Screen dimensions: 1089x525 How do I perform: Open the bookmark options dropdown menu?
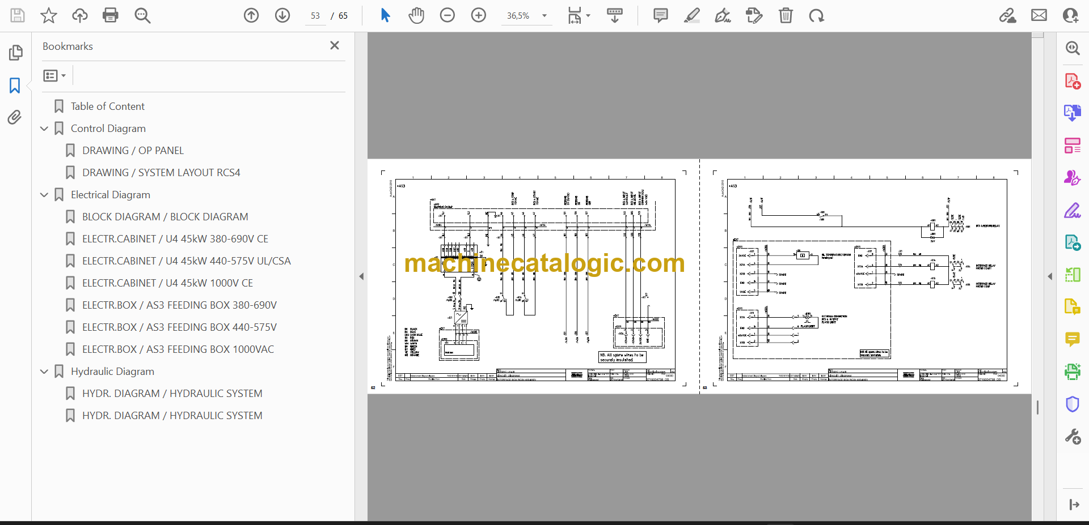tap(55, 75)
